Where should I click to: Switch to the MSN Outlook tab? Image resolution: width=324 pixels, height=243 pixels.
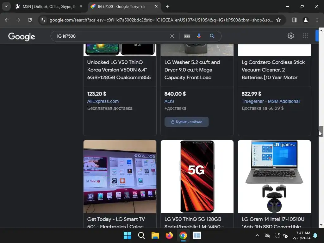click(48, 7)
